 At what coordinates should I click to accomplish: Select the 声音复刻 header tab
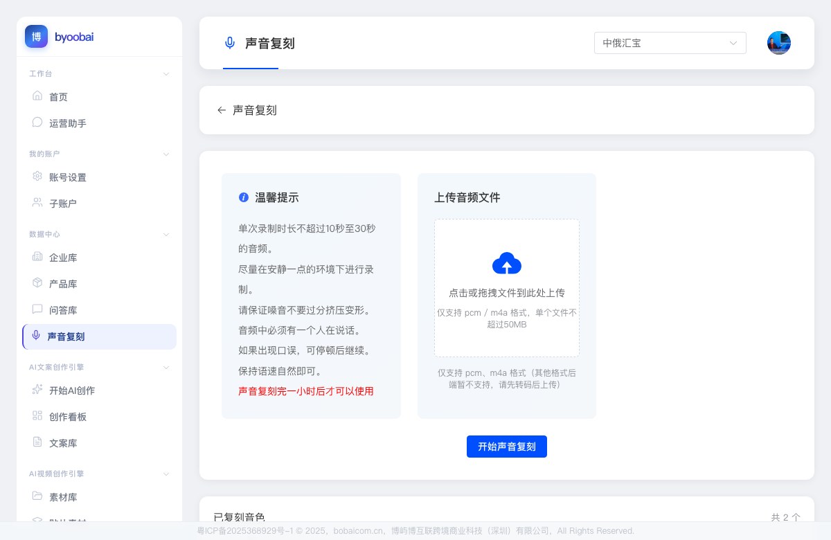260,43
